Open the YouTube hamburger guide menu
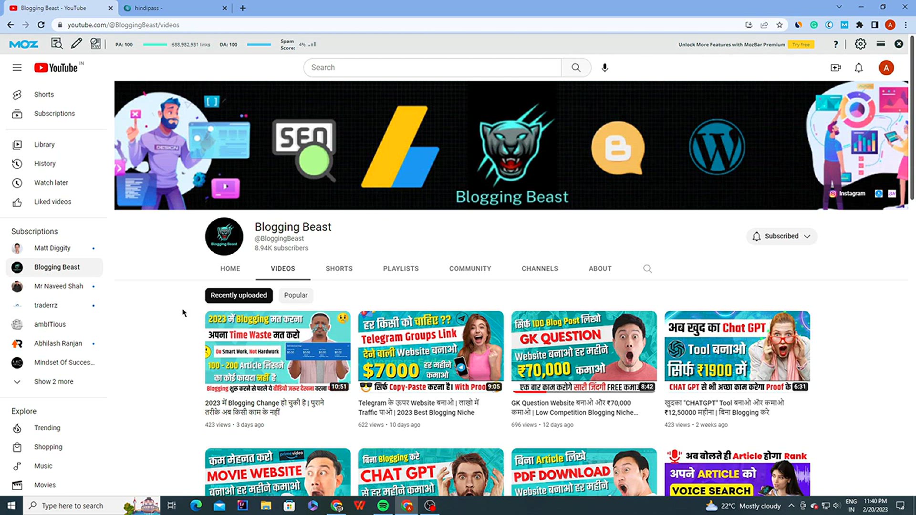 [17, 68]
